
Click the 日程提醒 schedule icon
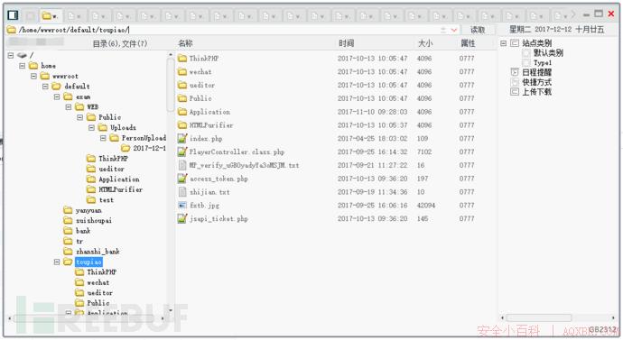coord(515,72)
